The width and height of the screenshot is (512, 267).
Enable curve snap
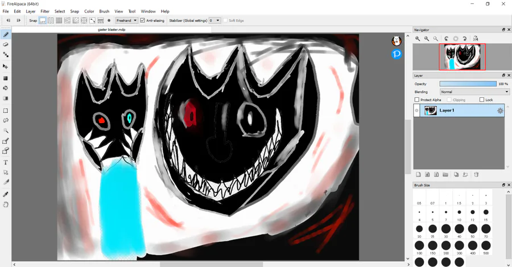coord(92,20)
